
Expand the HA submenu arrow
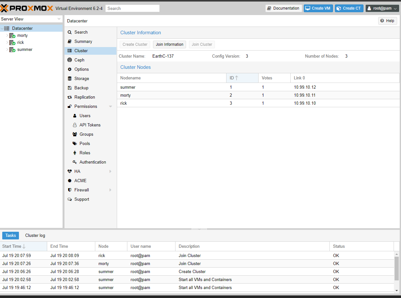pyautogui.click(x=110, y=171)
